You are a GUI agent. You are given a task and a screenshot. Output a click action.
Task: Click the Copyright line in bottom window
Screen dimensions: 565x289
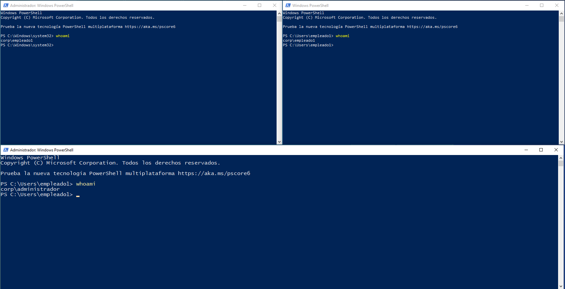tap(110, 163)
